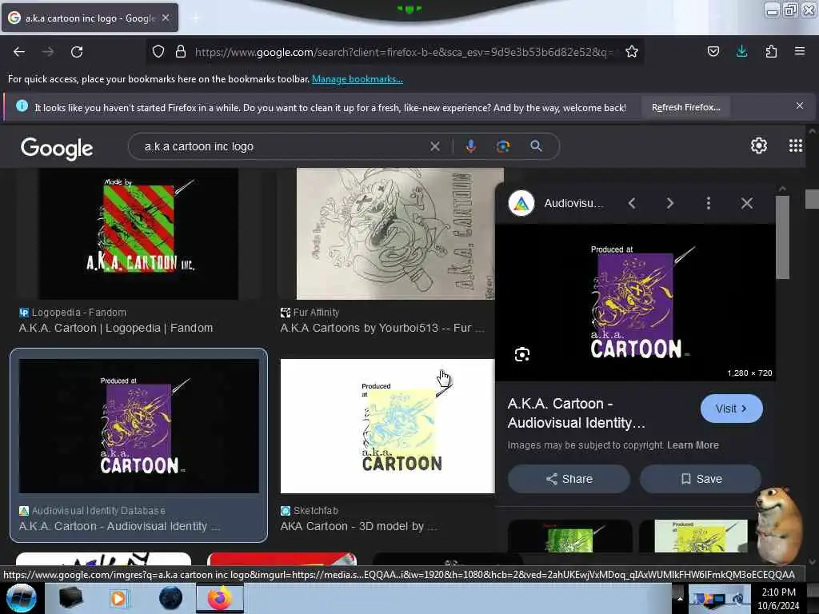Search by image with Google Lens
Screen dimensions: 819x614
coord(502,146)
